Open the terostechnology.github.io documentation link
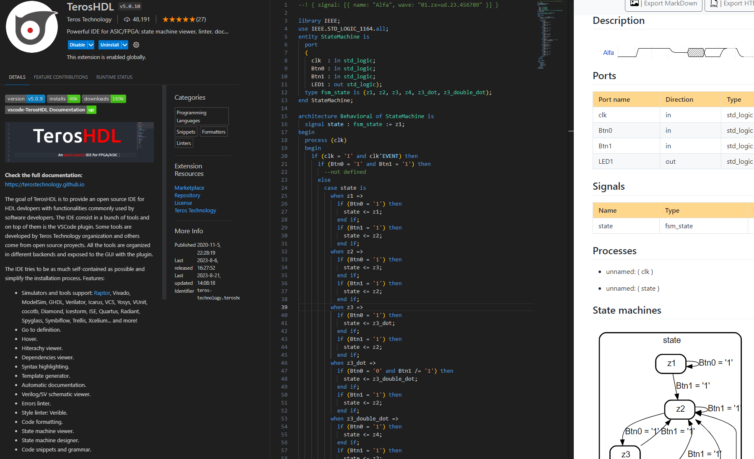Screen dimensions: 754x459 44,184
